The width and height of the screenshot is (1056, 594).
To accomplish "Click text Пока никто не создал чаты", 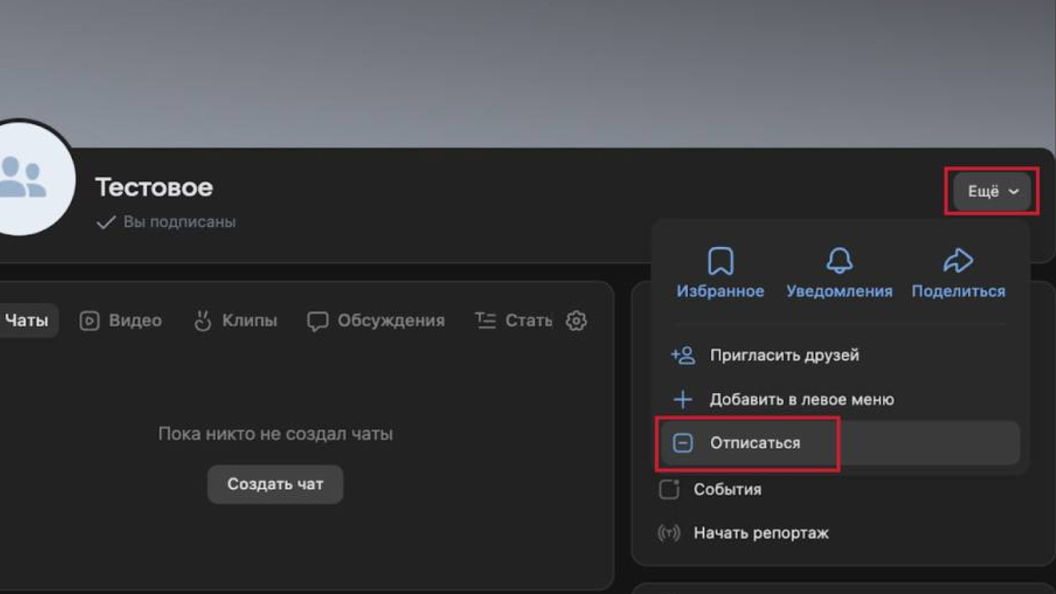I will click(x=276, y=433).
